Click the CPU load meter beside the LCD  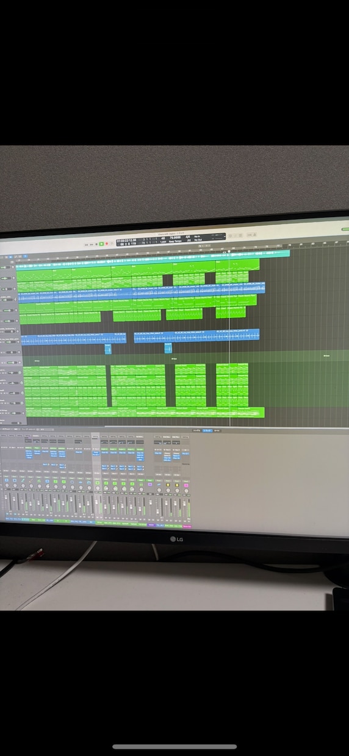click(217, 237)
